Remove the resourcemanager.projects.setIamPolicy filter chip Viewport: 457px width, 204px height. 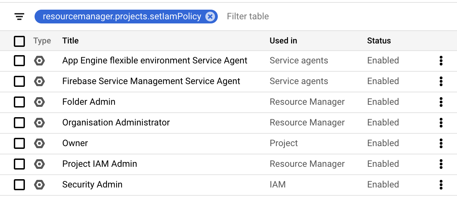(x=210, y=17)
